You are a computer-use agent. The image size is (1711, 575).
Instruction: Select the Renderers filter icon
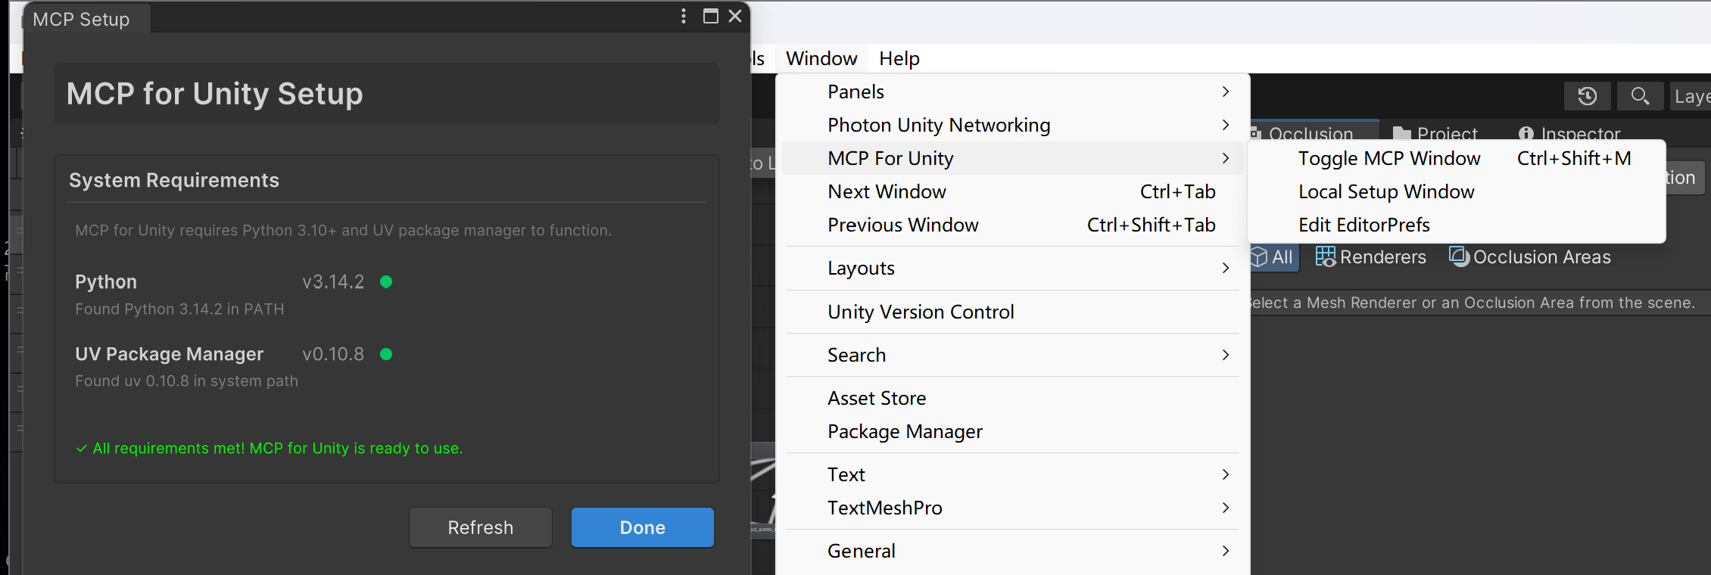[x=1326, y=256]
